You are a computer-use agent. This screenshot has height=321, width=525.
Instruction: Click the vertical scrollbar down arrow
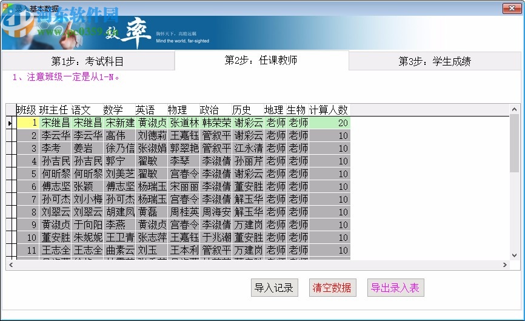click(514, 255)
